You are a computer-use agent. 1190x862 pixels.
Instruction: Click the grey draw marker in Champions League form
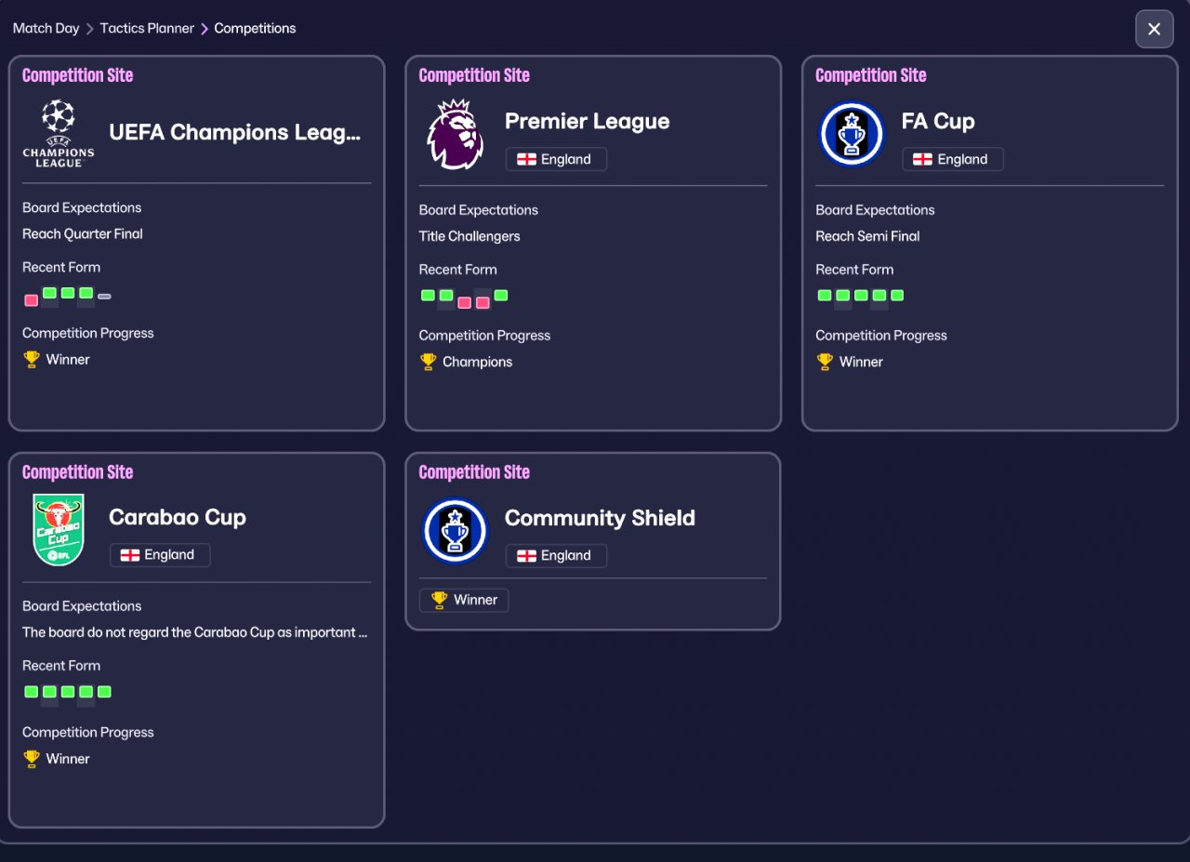[x=104, y=297]
